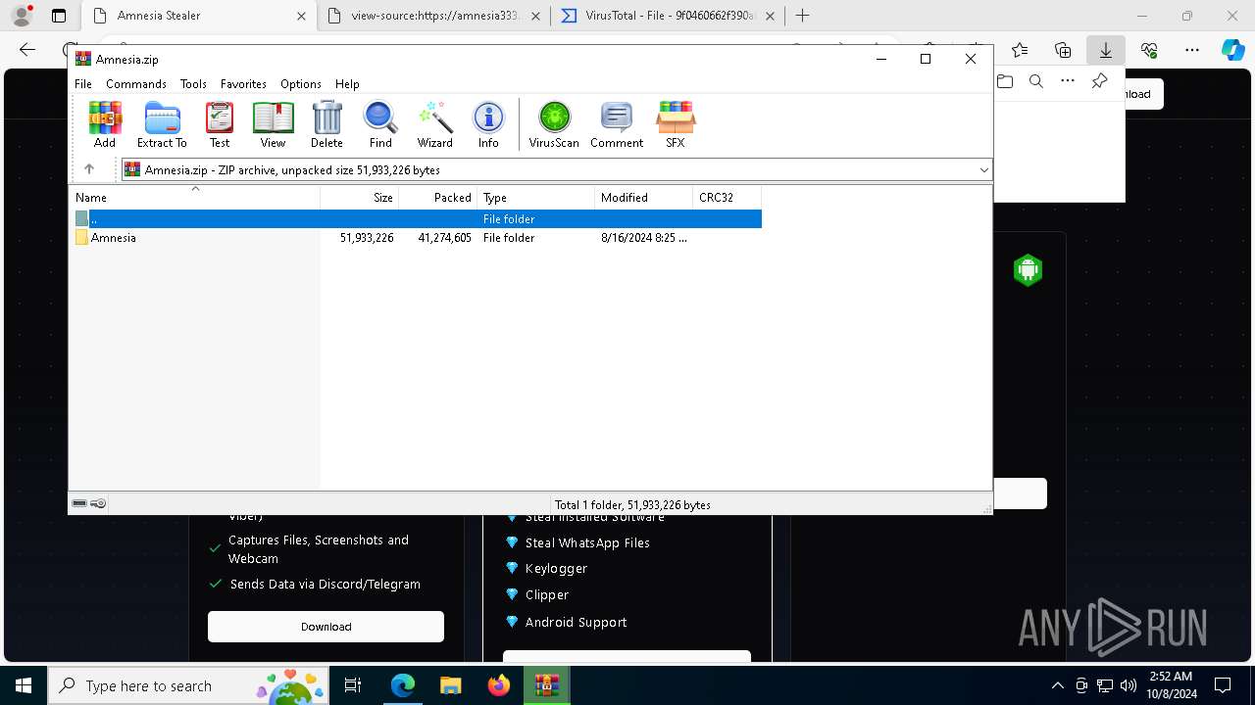Open the browser Favorites star icon
Screen dimensions: 1255x705
[1020, 50]
